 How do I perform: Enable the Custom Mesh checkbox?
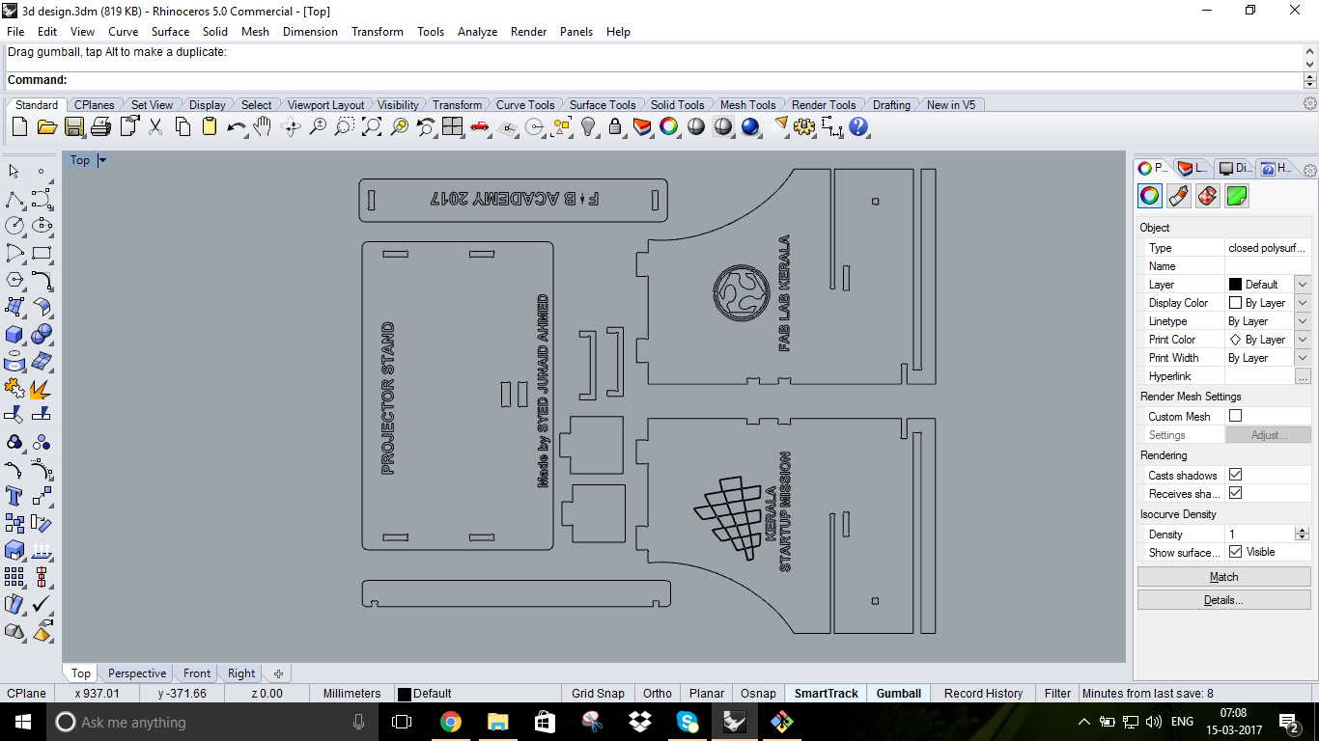coord(1235,416)
